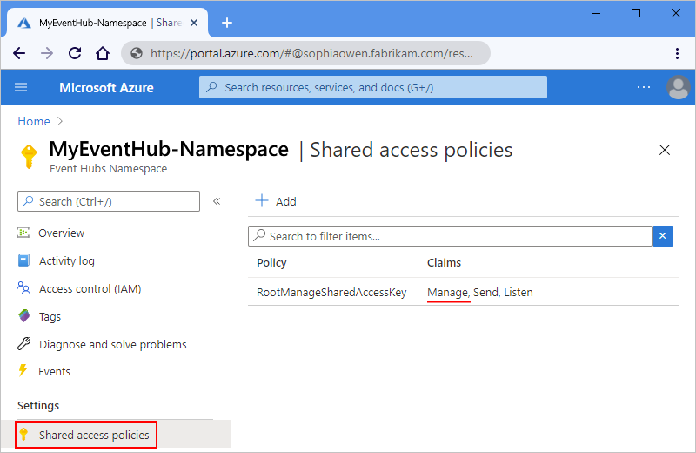This screenshot has height=453, width=696.
Task: Focus the Azure global search box
Action: [374, 87]
